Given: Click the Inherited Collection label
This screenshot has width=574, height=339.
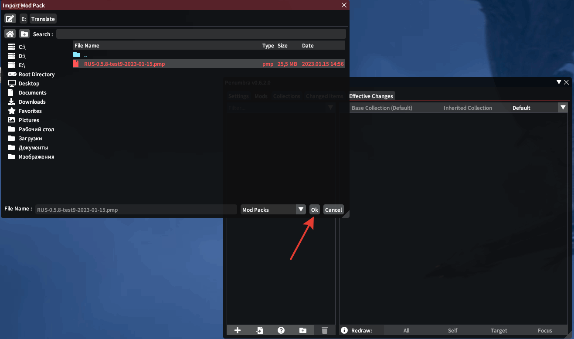Looking at the screenshot, I should (x=468, y=108).
